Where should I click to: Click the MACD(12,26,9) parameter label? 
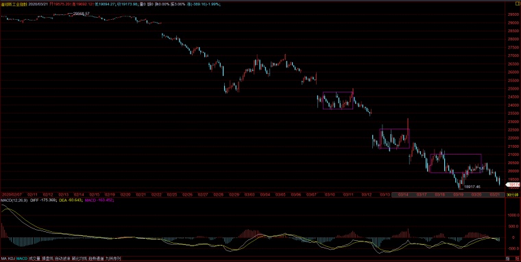14,200
